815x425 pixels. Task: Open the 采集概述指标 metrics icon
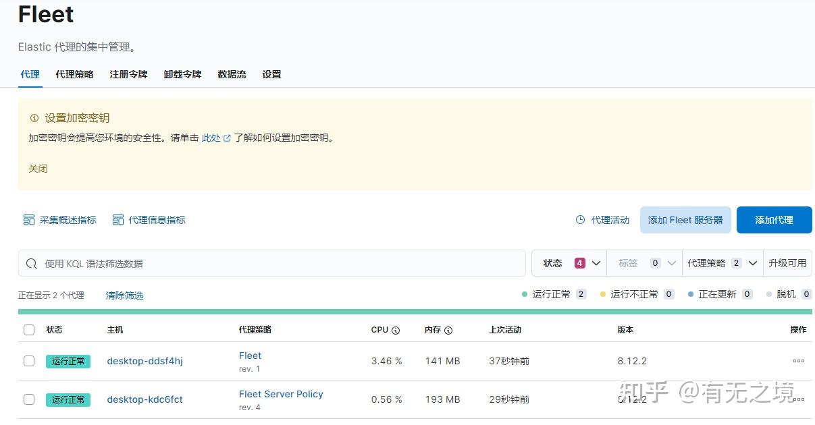tap(29, 219)
